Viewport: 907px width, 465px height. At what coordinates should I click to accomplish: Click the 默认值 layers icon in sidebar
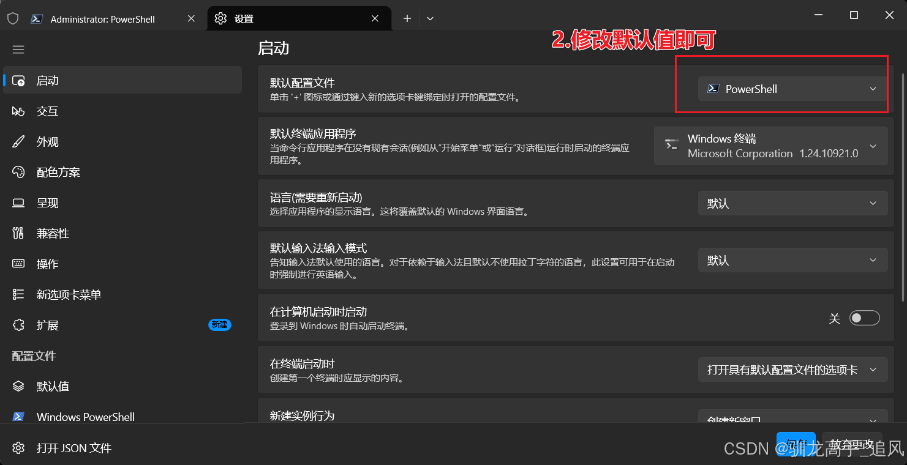coord(18,387)
